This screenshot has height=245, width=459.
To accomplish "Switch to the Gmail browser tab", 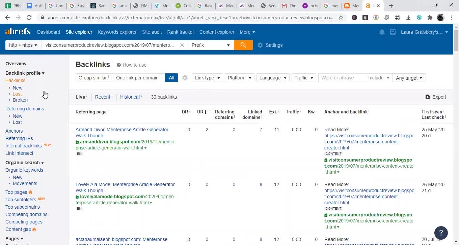I will [x=289, y=6].
